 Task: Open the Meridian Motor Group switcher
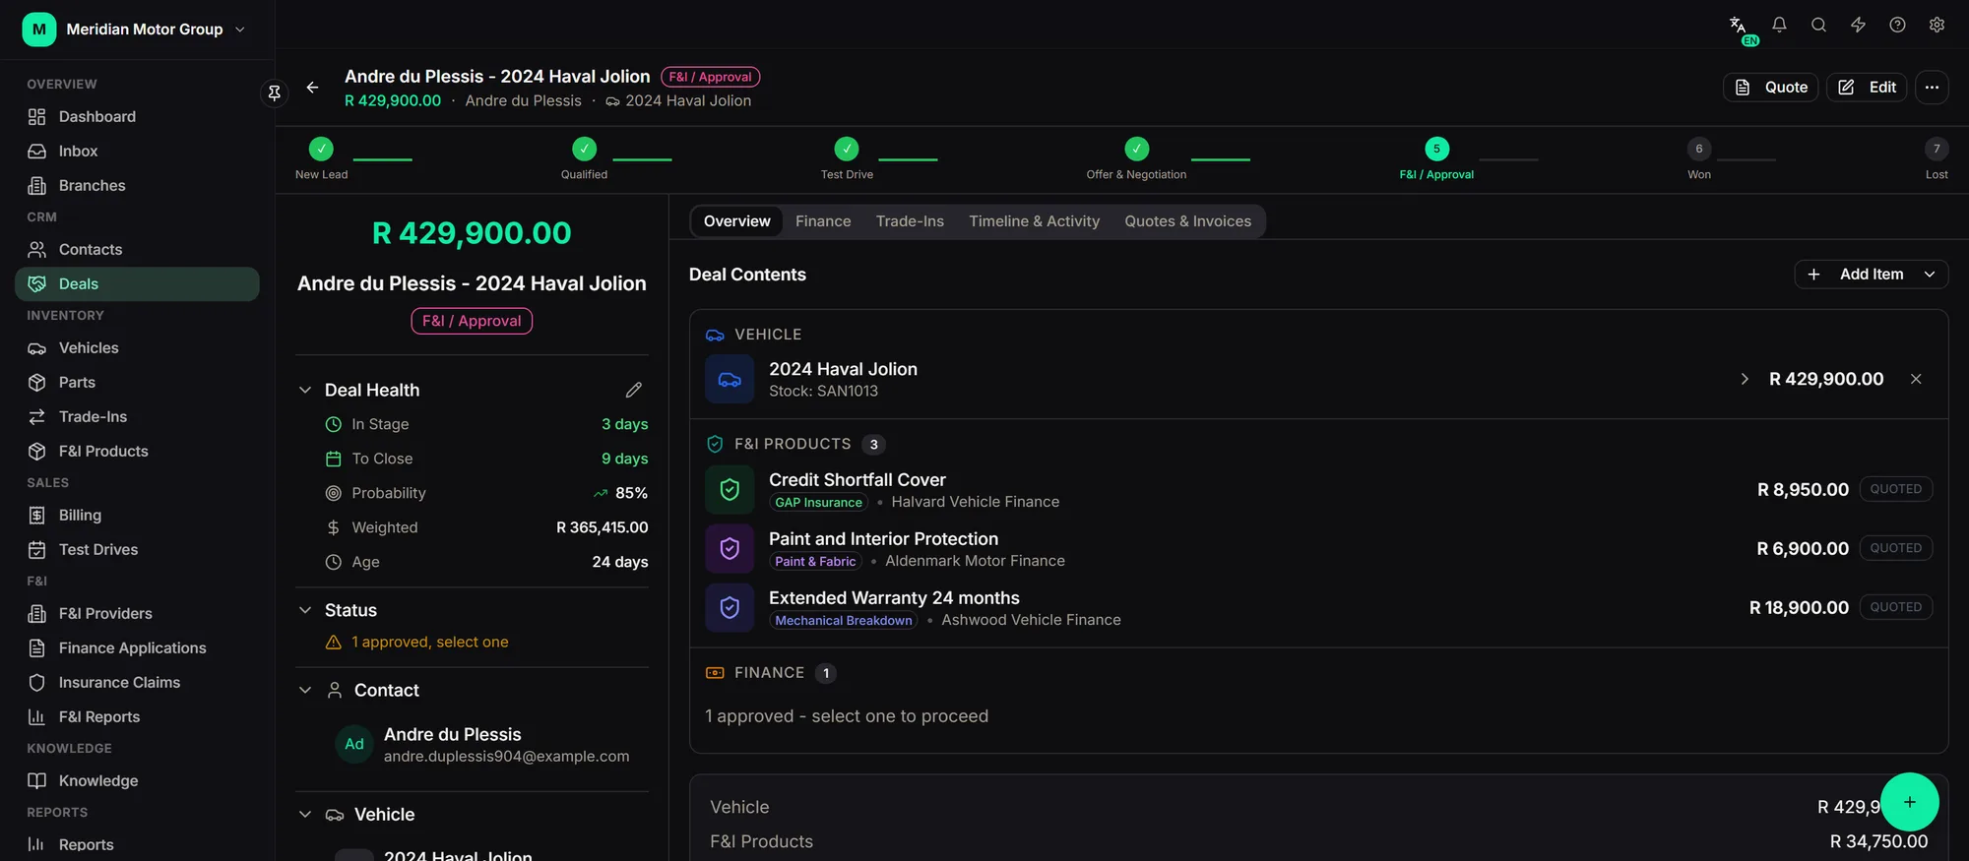pyautogui.click(x=135, y=30)
